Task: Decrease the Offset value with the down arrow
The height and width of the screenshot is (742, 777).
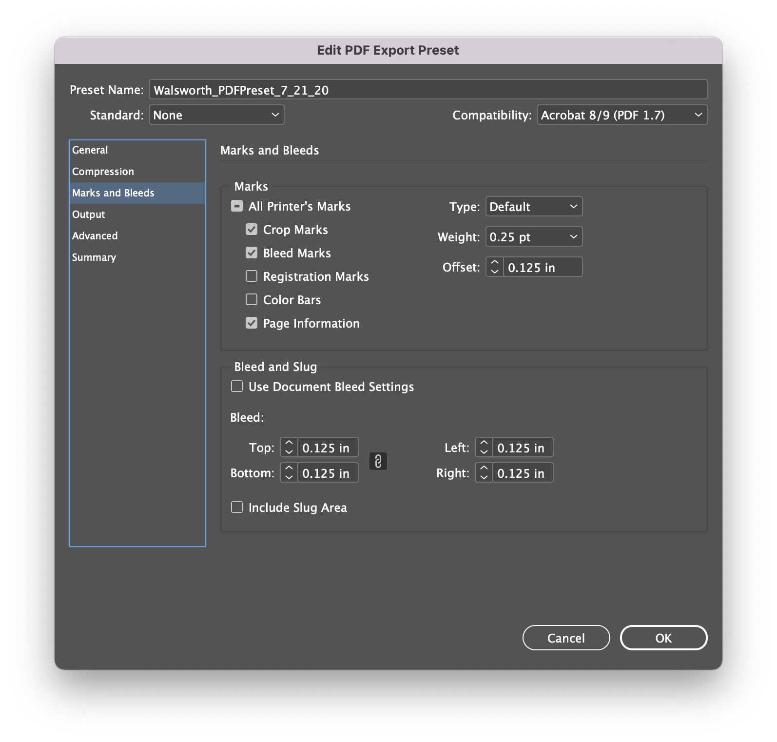Action: (495, 272)
